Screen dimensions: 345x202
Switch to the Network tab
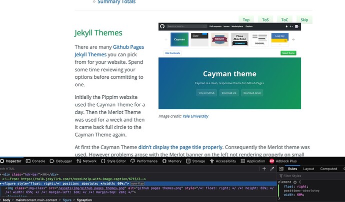[86, 161]
